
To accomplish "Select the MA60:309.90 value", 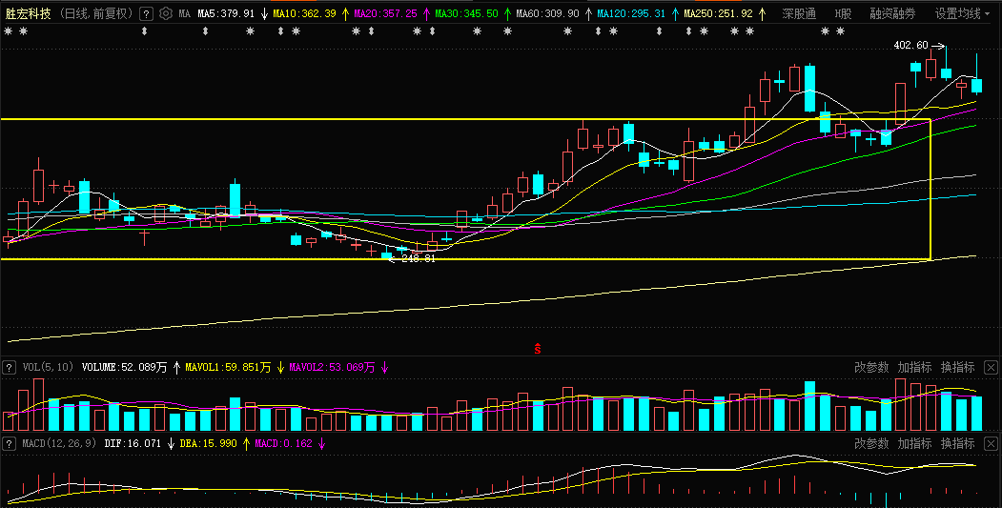I will (x=547, y=13).
